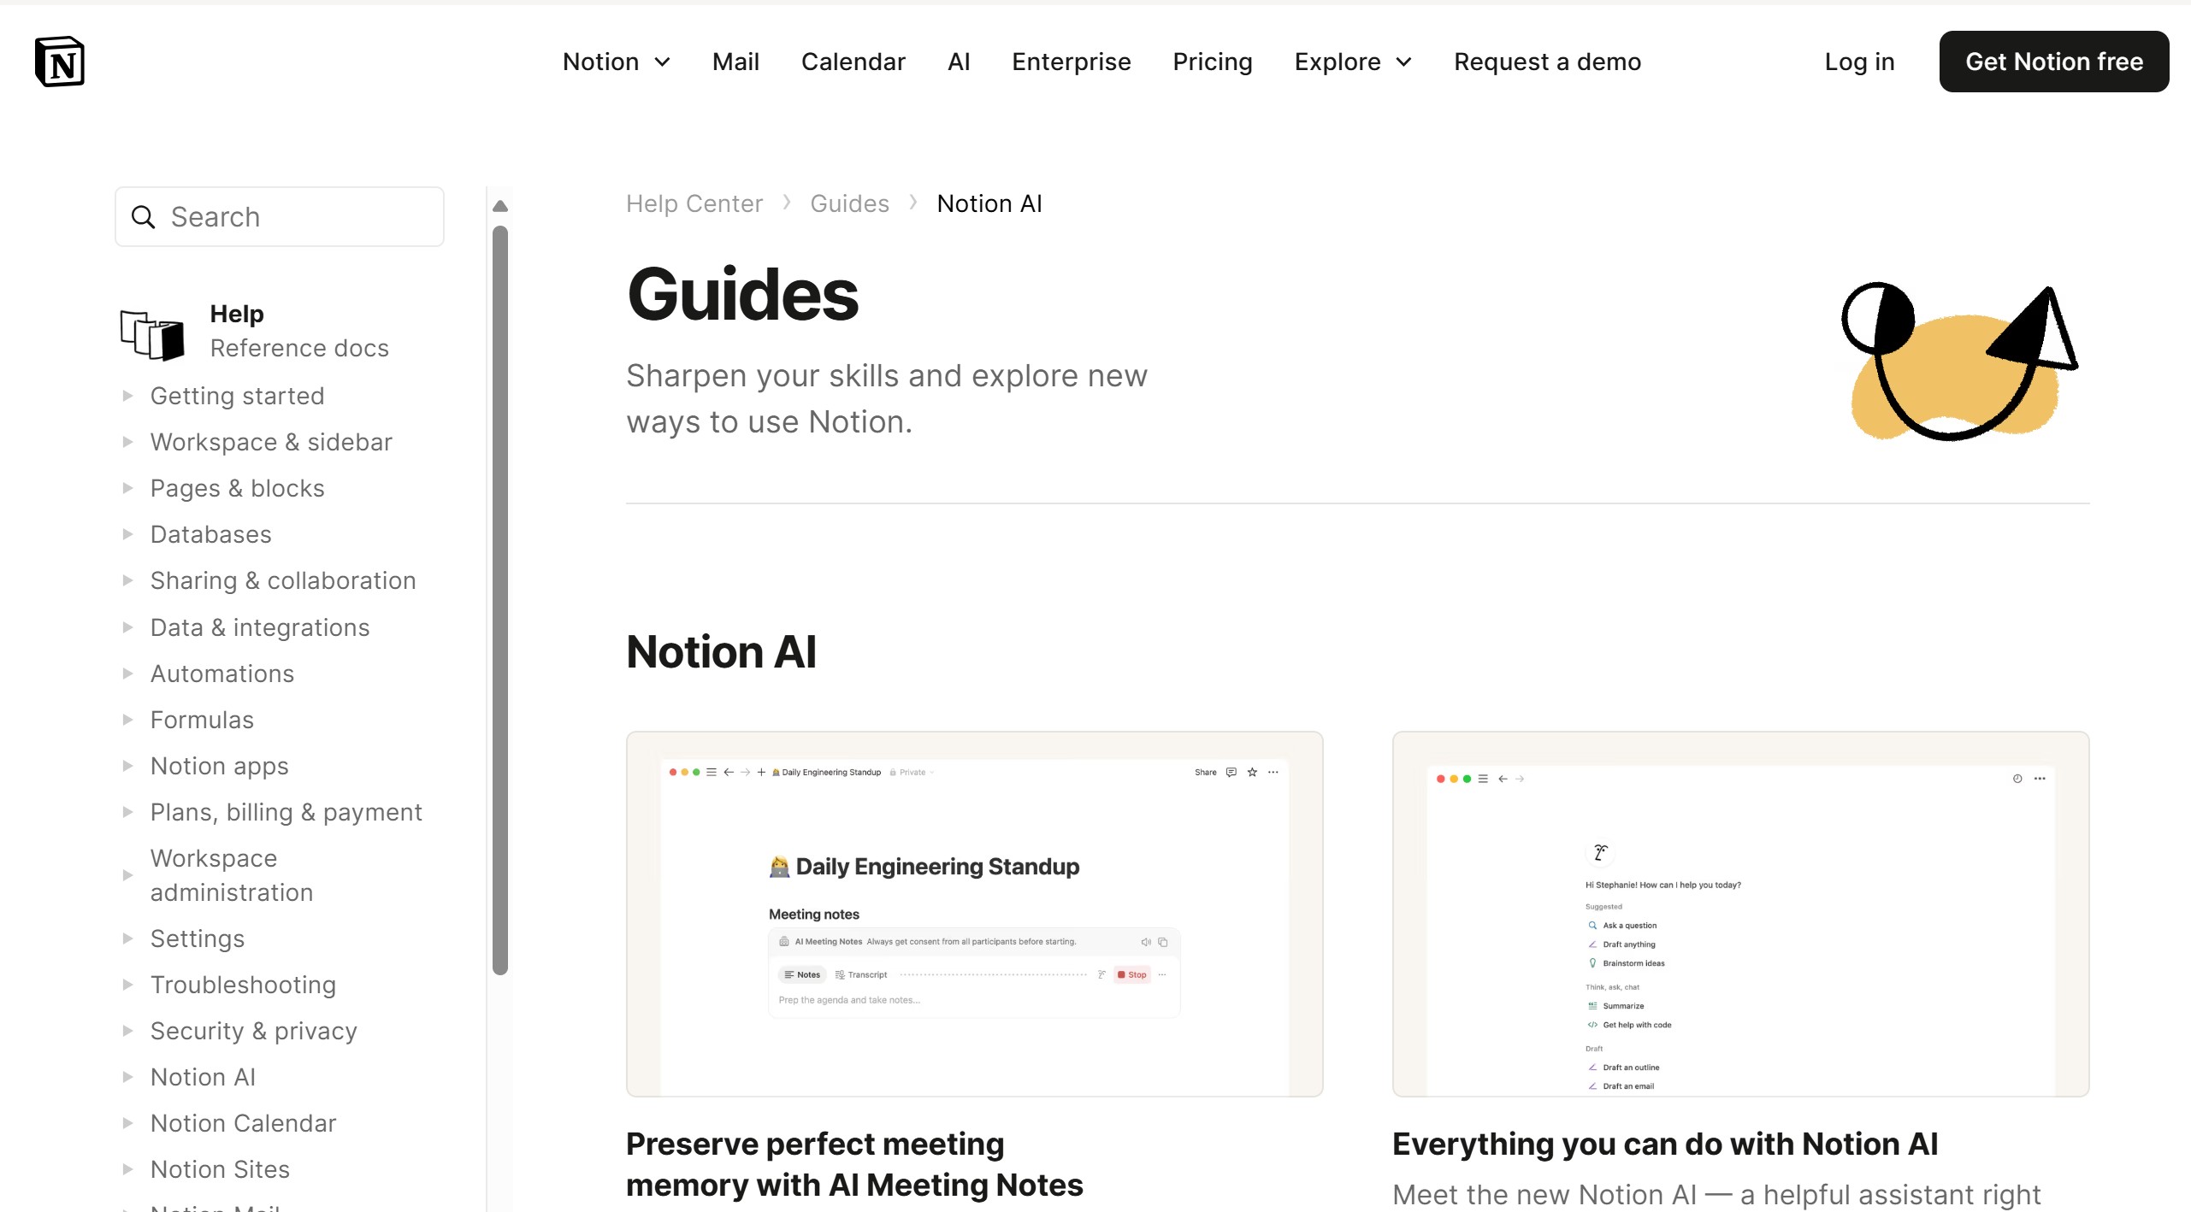The width and height of the screenshot is (2191, 1212).
Task: Open the Pricing page link
Action: coord(1212,62)
